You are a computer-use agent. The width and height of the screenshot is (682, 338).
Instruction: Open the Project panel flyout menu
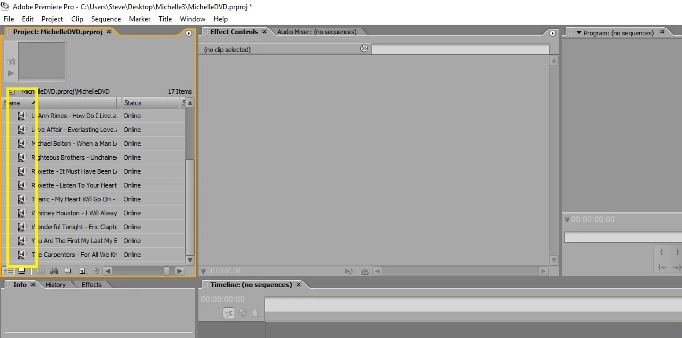click(189, 33)
